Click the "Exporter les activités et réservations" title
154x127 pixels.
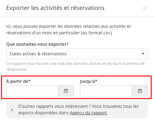(x=55, y=8)
